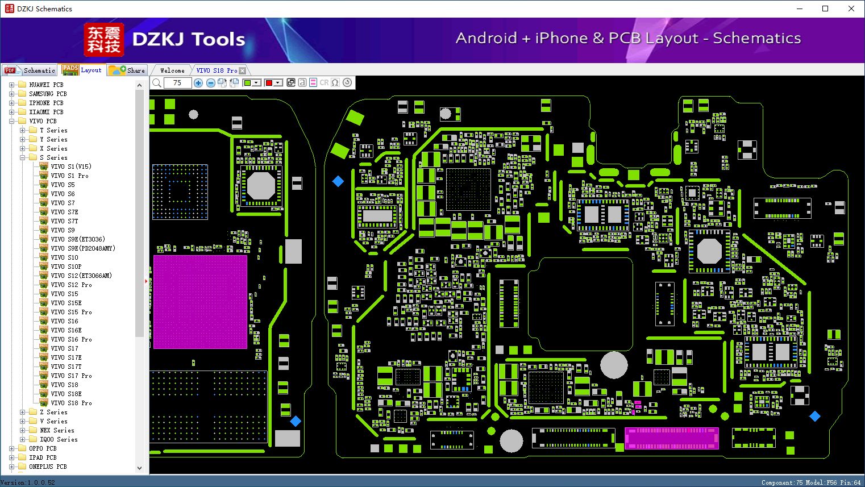Select the Y Series folder
Screen dimensions: 865x487
tap(53, 139)
